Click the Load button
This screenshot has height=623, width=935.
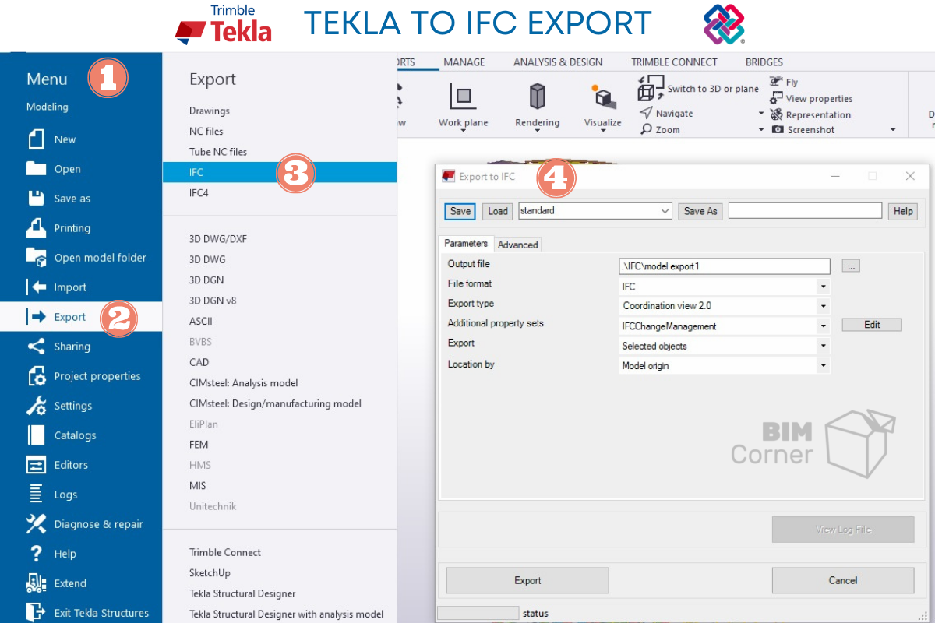(x=499, y=211)
